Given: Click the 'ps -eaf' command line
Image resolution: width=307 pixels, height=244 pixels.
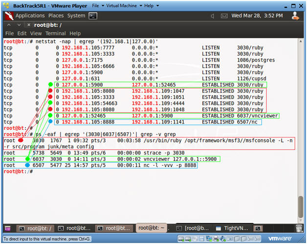Looking at the screenshot, I should (x=106, y=134).
